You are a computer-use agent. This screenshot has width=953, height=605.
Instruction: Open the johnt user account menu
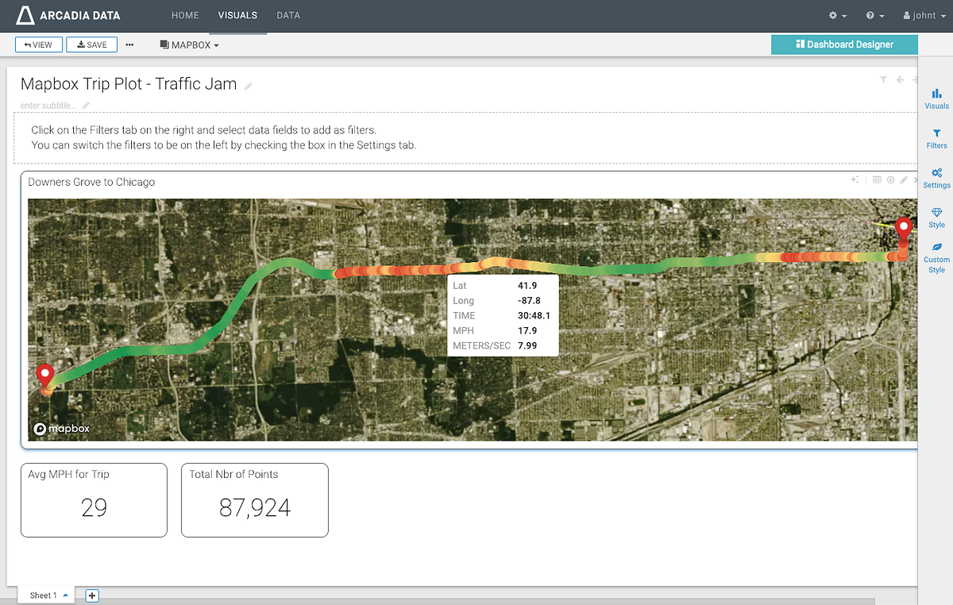tap(924, 16)
